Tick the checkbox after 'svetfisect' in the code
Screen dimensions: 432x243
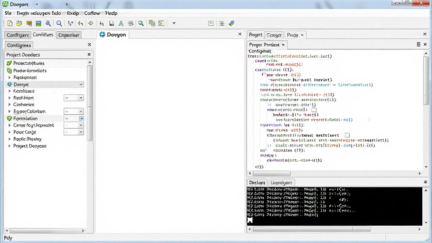tap(347, 135)
